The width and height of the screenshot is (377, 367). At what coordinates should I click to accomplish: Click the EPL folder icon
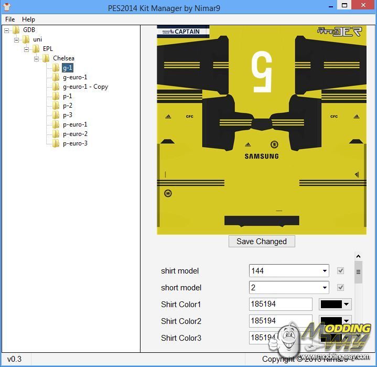tap(36, 49)
